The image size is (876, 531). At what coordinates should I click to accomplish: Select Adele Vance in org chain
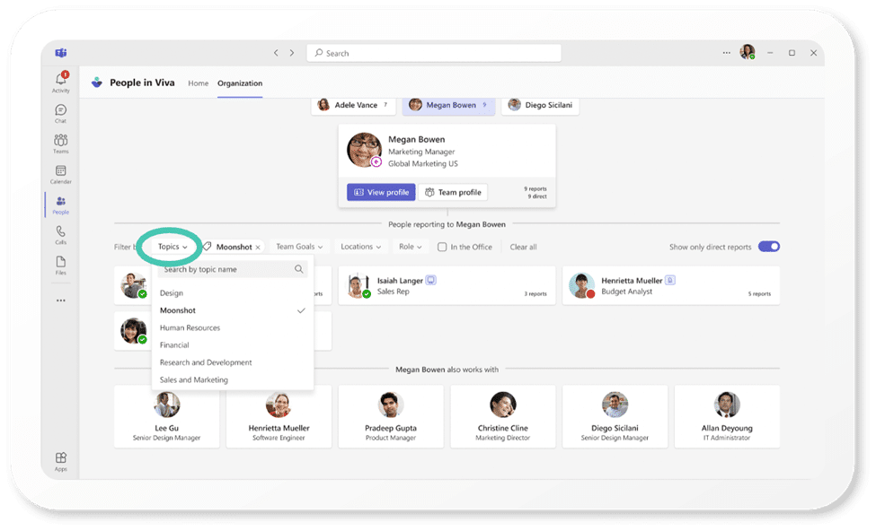coord(353,105)
